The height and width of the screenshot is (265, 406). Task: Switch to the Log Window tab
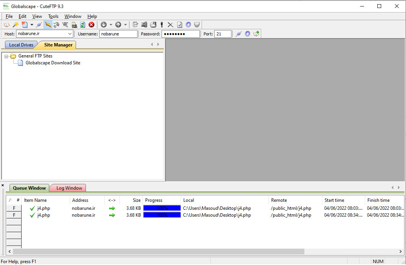[x=69, y=188]
